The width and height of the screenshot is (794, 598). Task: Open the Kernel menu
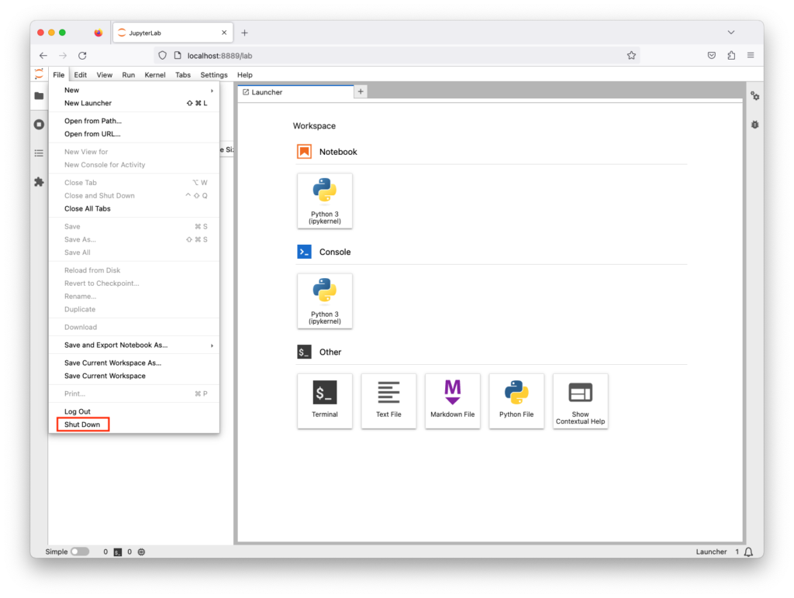point(155,75)
